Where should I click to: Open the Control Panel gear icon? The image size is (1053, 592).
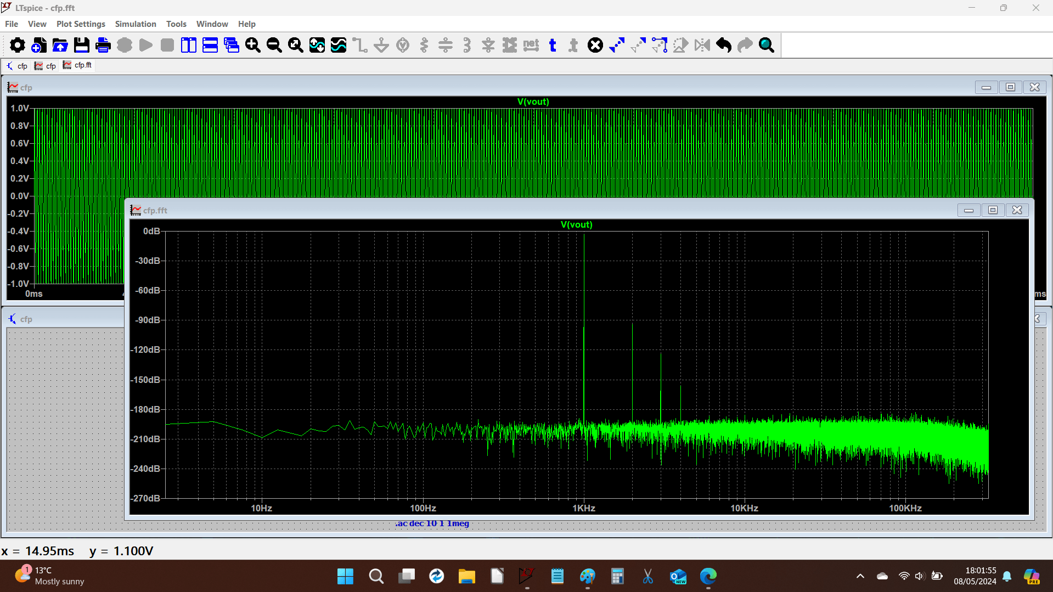(x=17, y=45)
